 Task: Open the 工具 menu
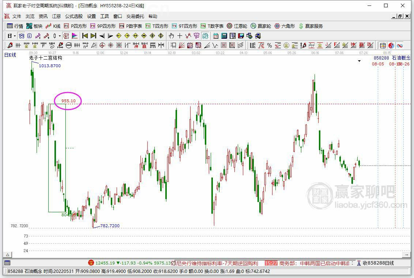tap(105, 16)
